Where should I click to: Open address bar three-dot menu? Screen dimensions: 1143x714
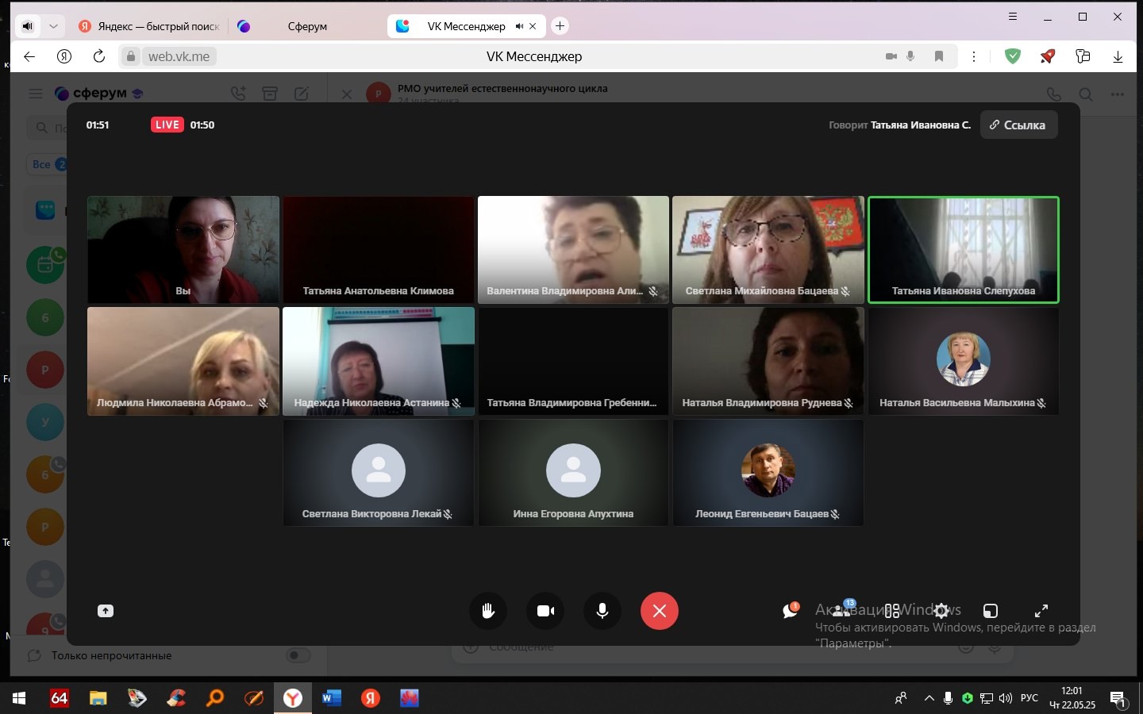point(974,56)
